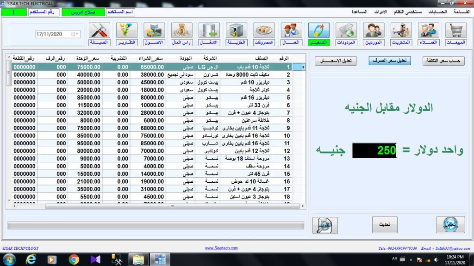This screenshot has height=266, width=474.
Task: Open the Accounts (الحسابات) menu
Action: 429,11
